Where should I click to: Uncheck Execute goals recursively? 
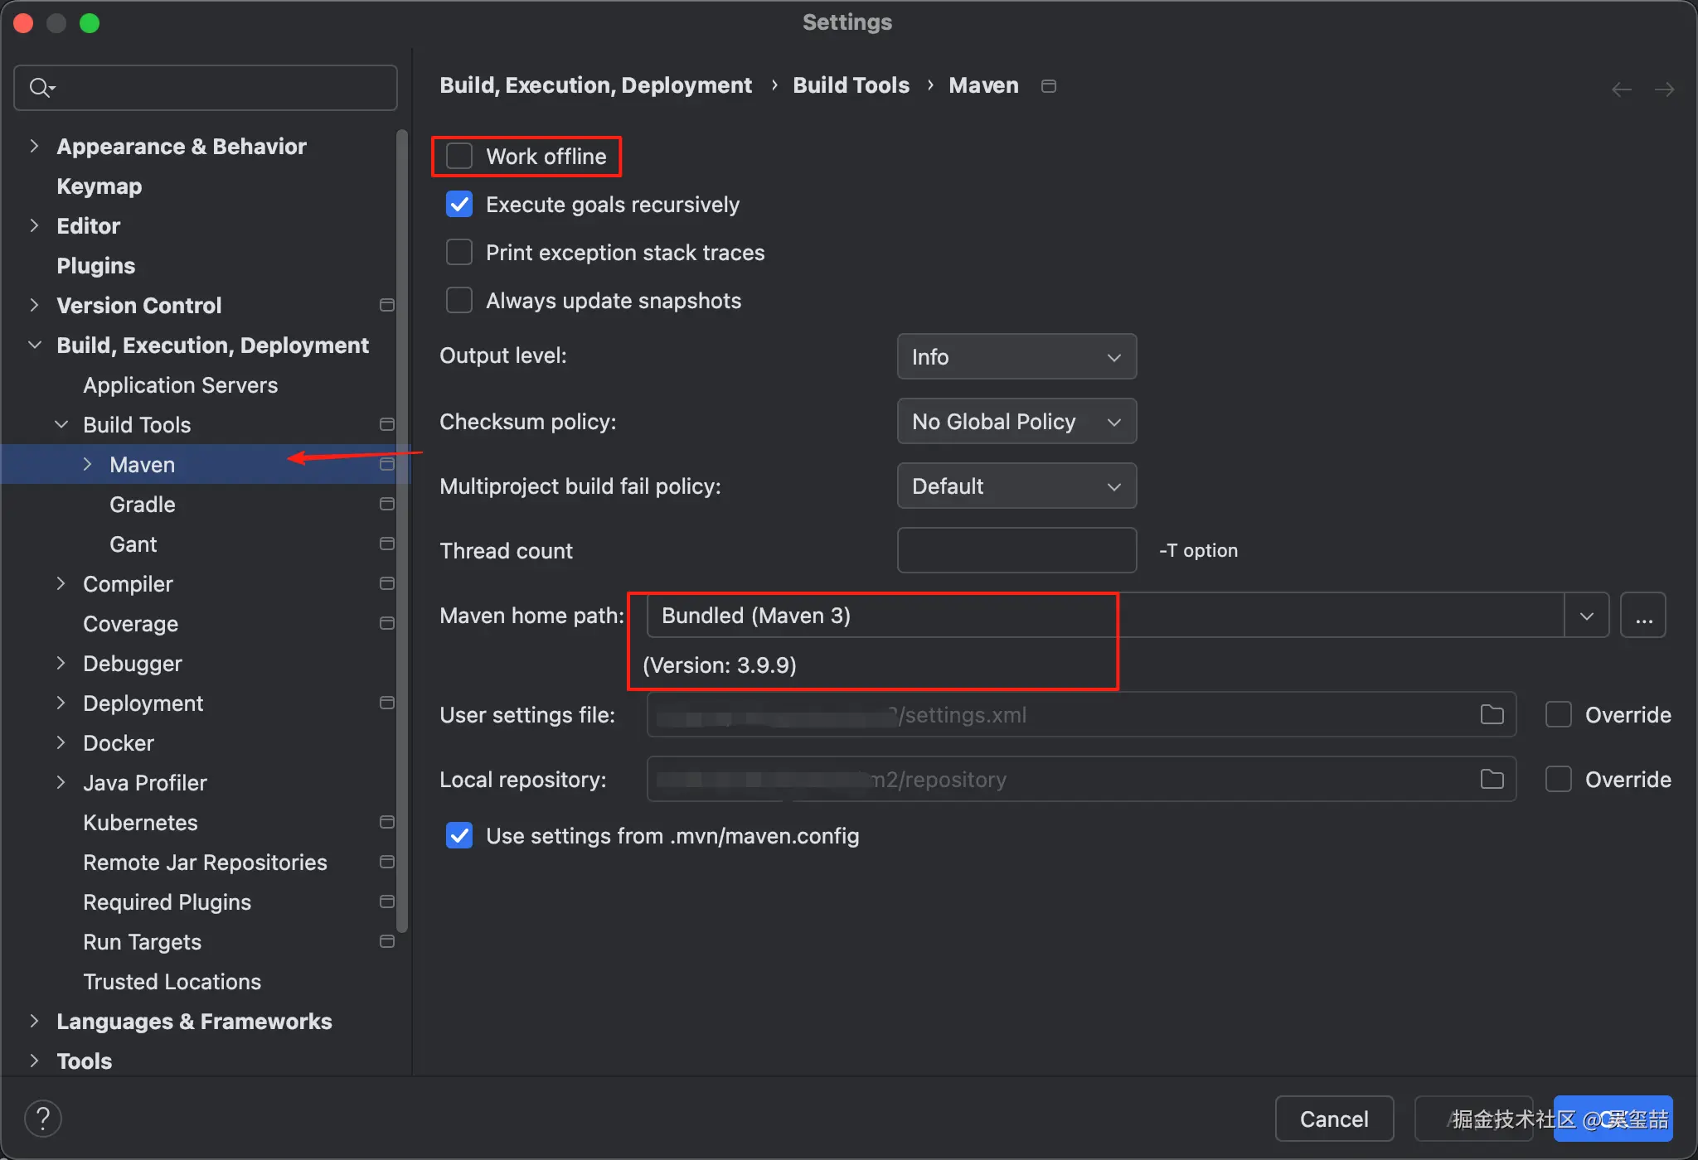point(459,204)
